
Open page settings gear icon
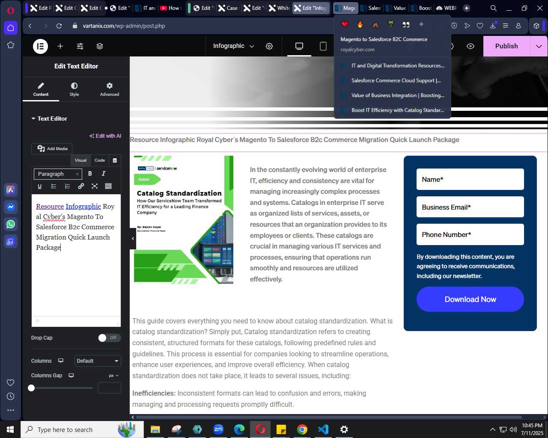click(269, 46)
